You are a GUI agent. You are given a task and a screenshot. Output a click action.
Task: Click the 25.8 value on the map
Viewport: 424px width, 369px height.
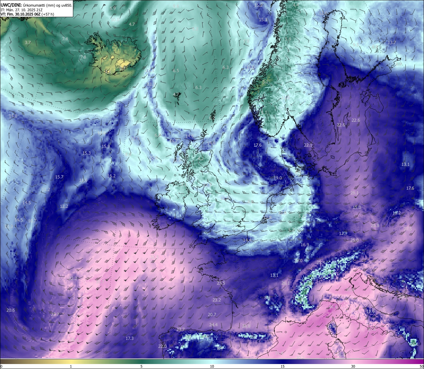375,225
